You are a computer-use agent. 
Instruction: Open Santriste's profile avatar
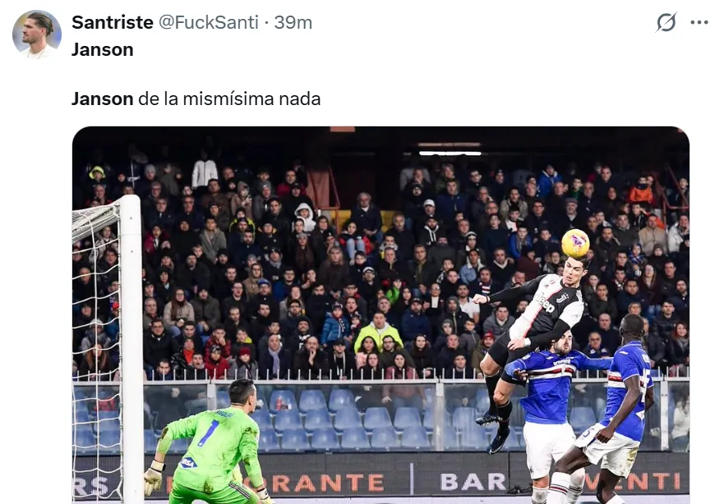pos(37,34)
